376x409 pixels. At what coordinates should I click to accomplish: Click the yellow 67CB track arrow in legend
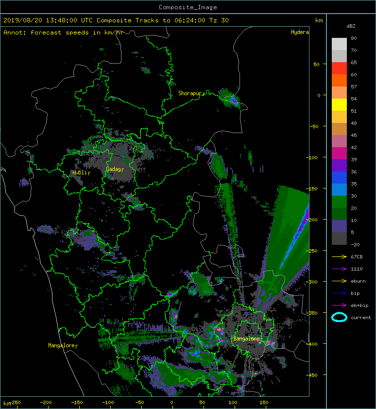click(x=339, y=256)
